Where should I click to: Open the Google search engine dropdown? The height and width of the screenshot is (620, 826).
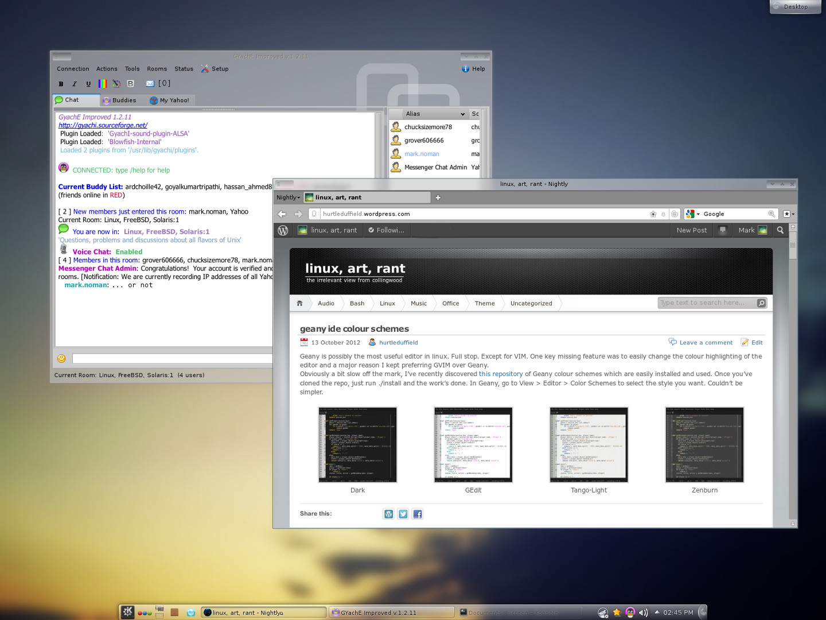[693, 214]
